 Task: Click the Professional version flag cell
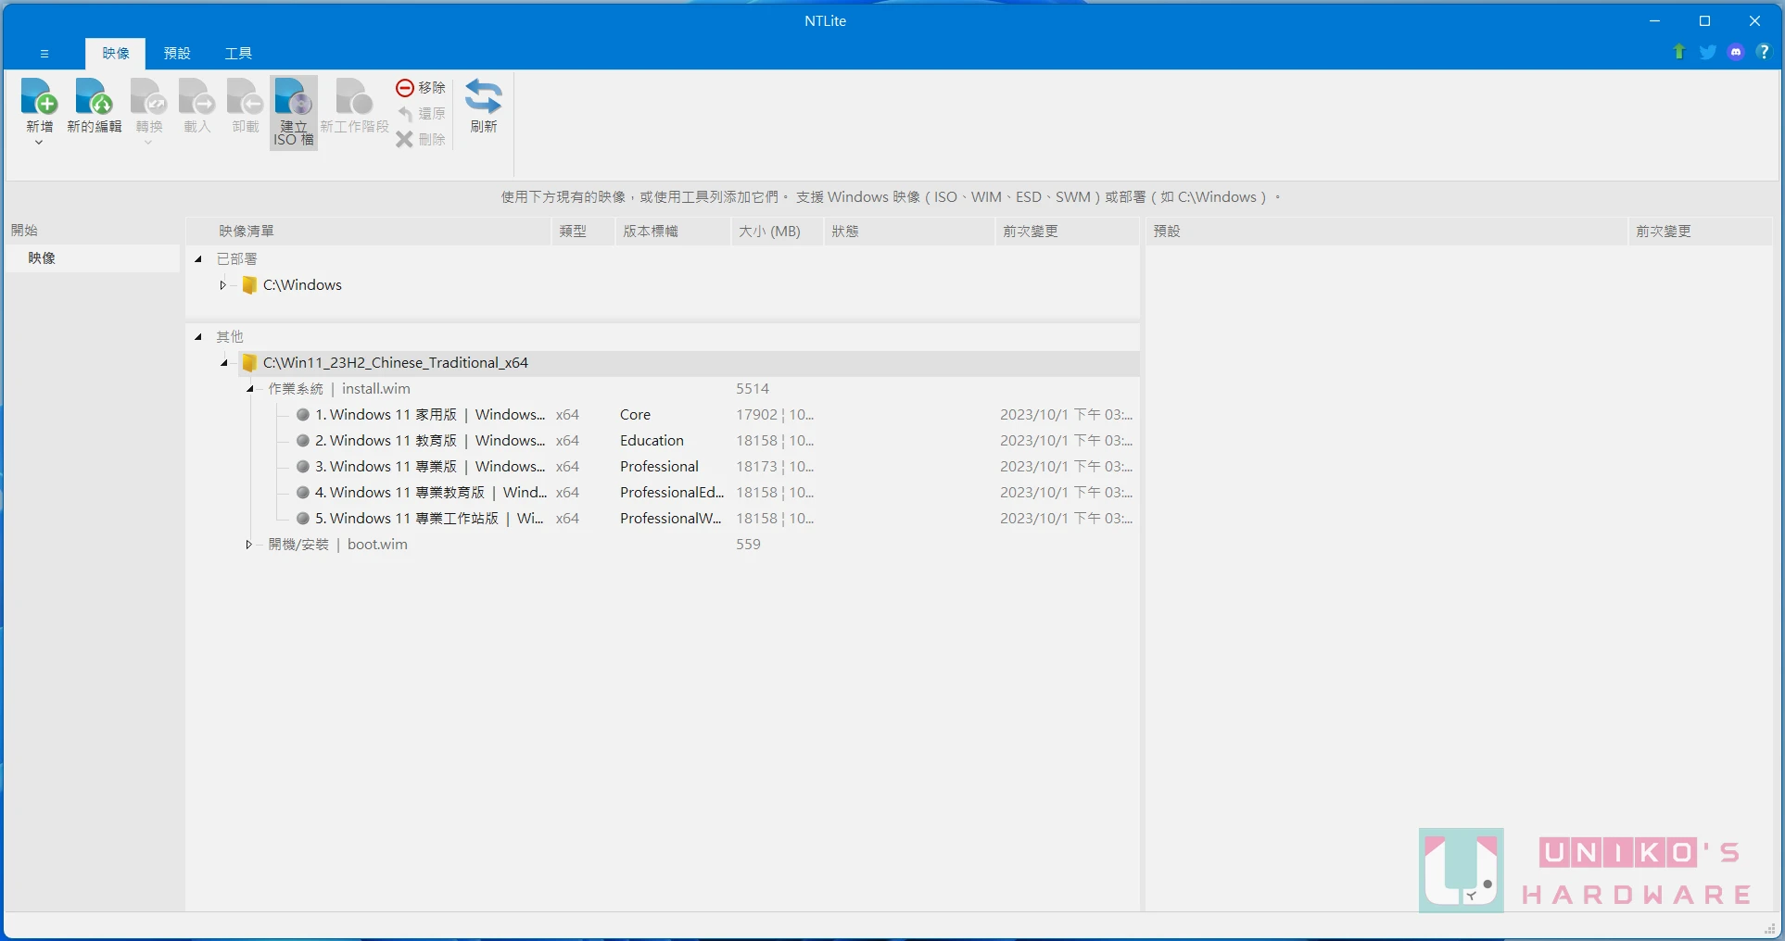[660, 467]
